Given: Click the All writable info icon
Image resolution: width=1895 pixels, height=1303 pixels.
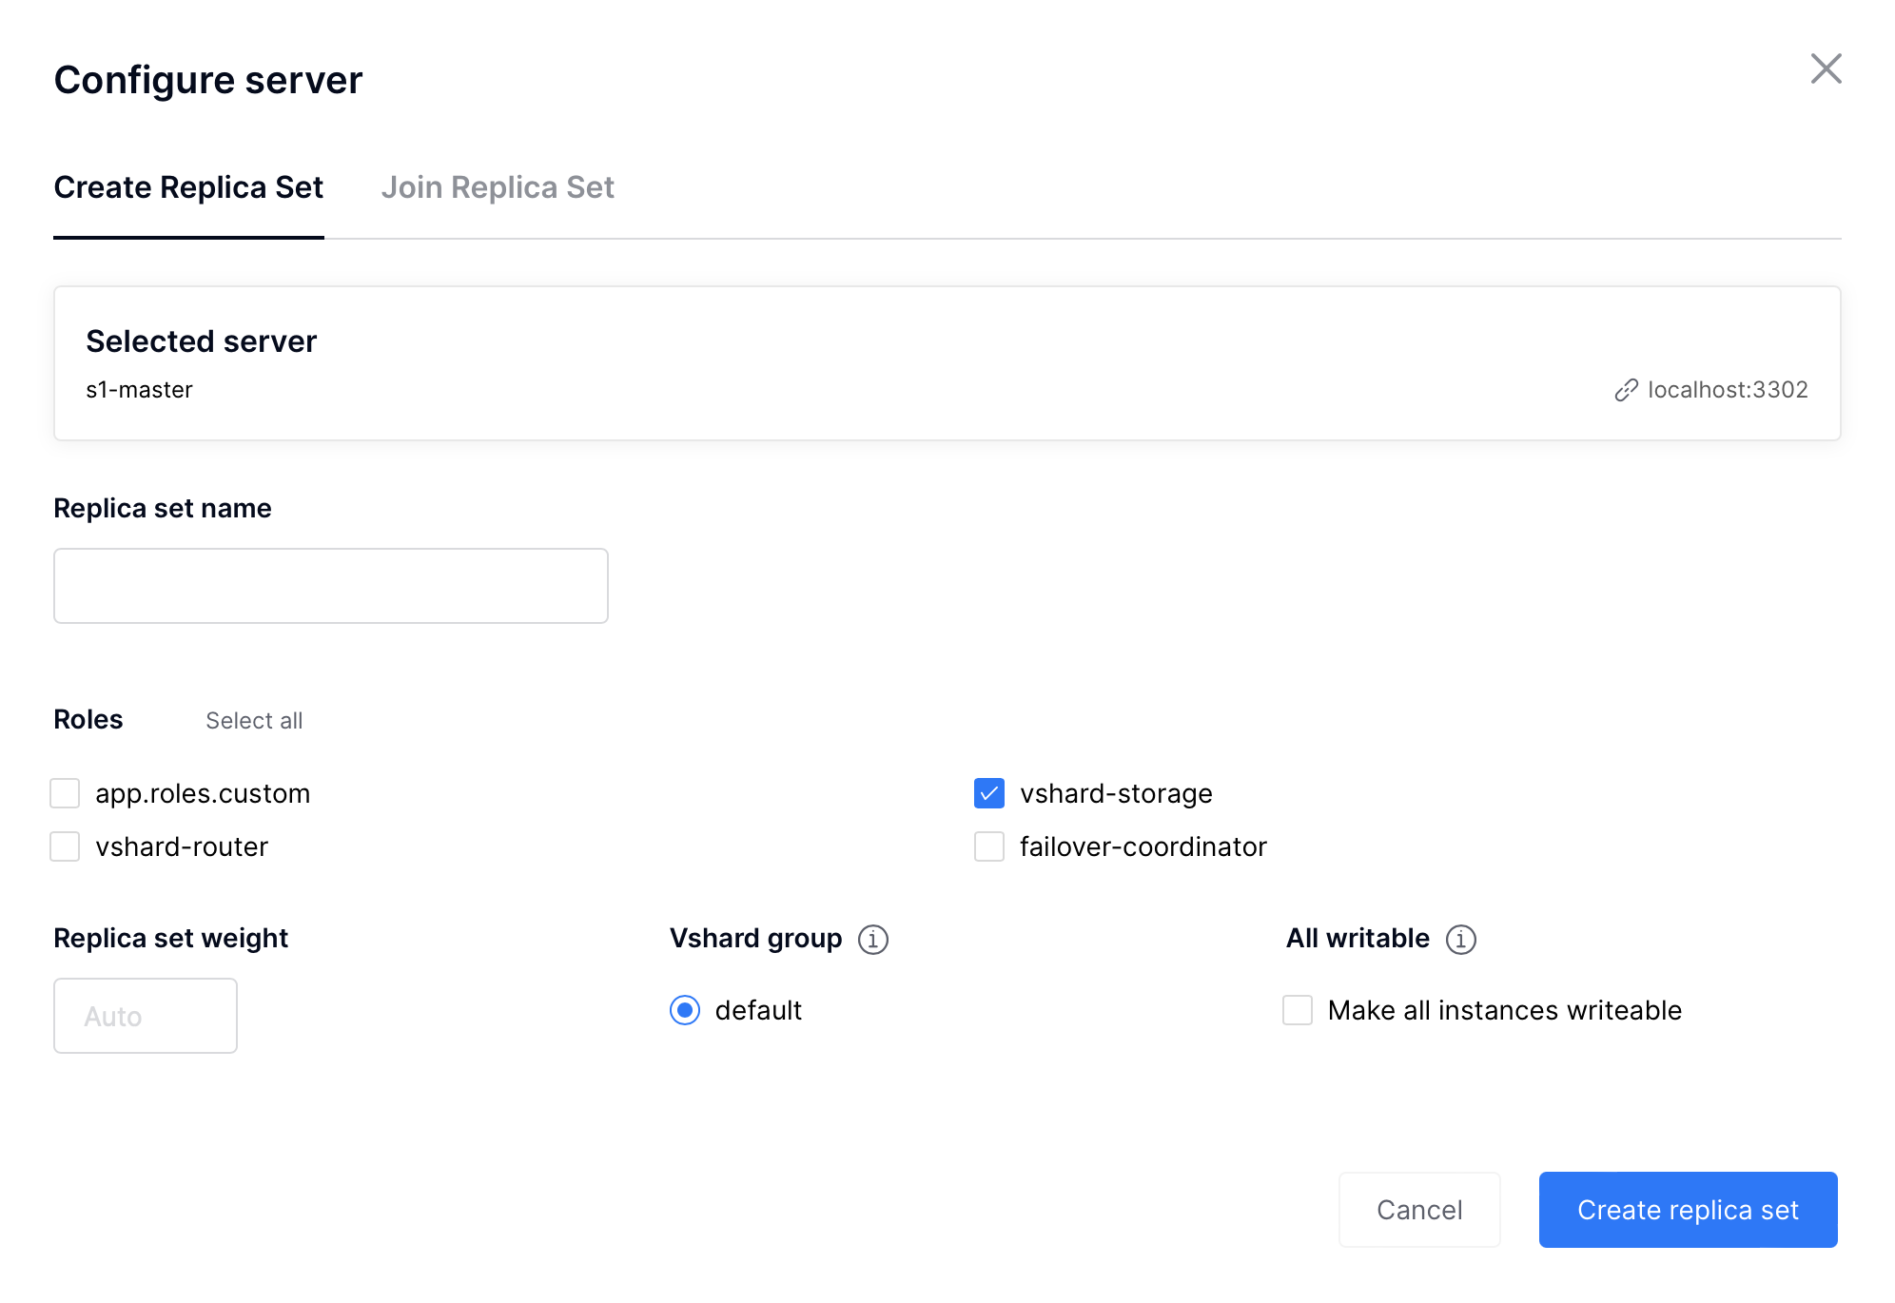Looking at the screenshot, I should click(x=1460, y=940).
